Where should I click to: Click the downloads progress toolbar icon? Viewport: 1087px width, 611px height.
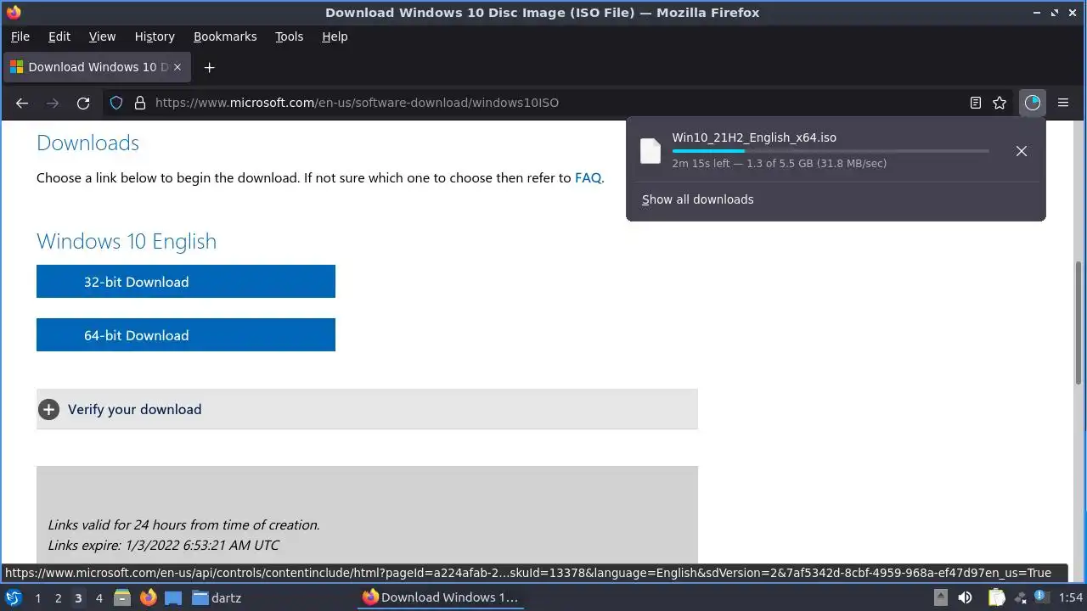point(1033,103)
